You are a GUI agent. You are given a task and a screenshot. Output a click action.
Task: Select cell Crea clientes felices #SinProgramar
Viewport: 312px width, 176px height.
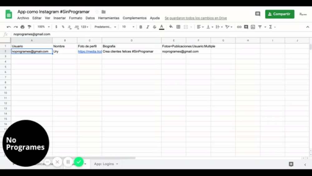click(132, 52)
